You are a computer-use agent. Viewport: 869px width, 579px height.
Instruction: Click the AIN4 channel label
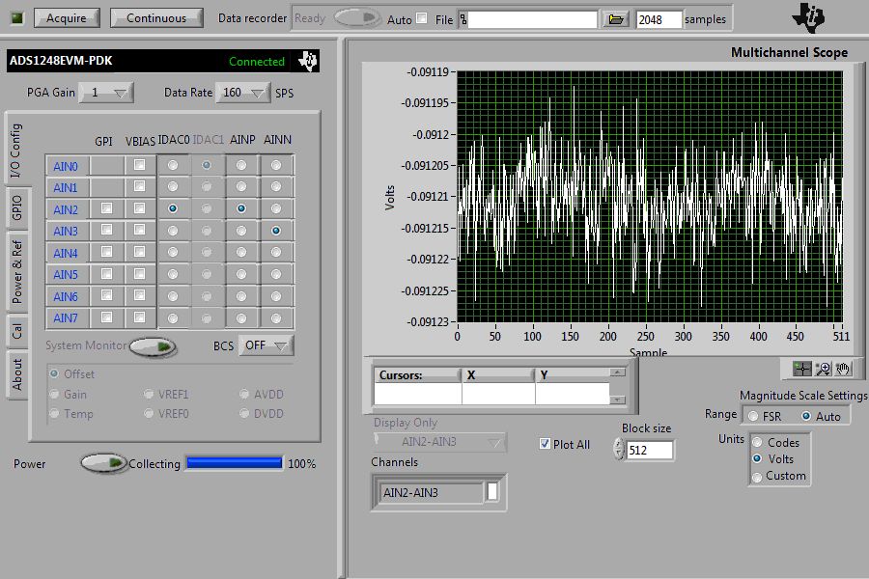(x=66, y=253)
